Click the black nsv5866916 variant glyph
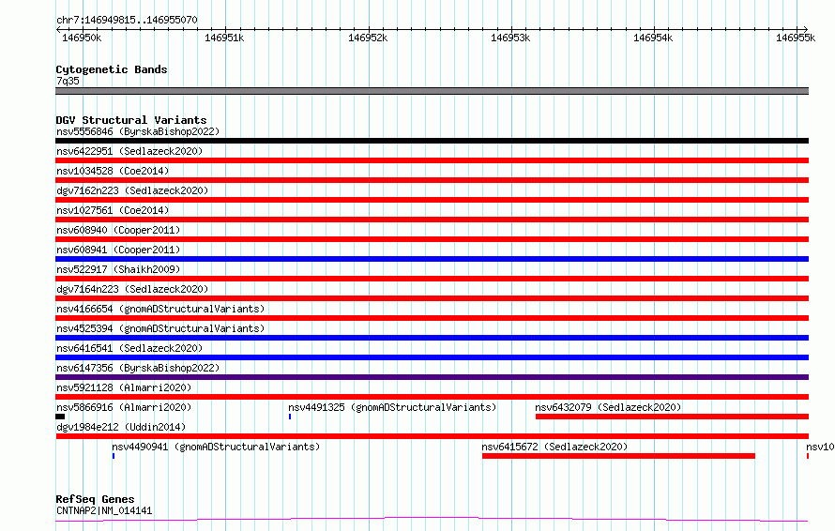835x531 pixels. pyautogui.click(x=60, y=417)
